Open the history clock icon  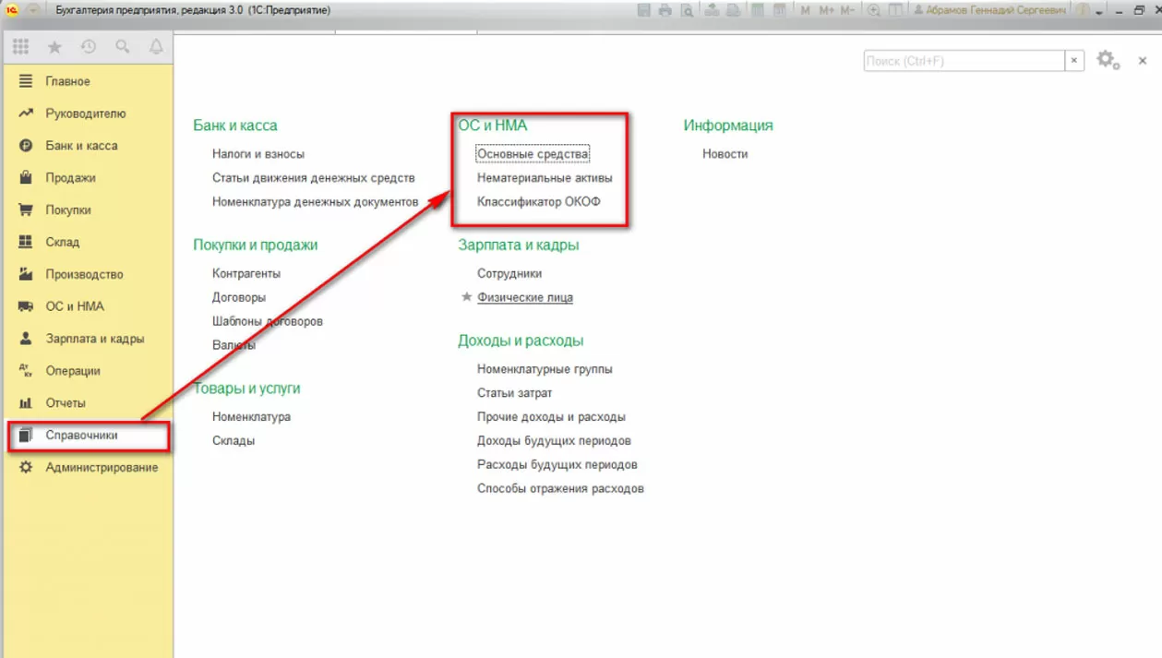pyautogui.click(x=89, y=47)
